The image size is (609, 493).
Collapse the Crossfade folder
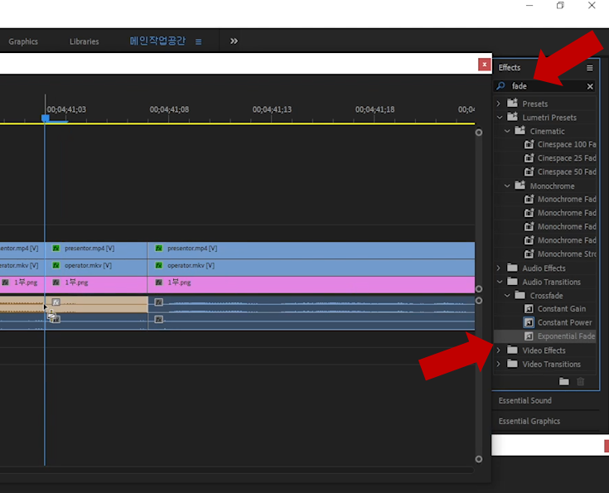[x=507, y=296]
